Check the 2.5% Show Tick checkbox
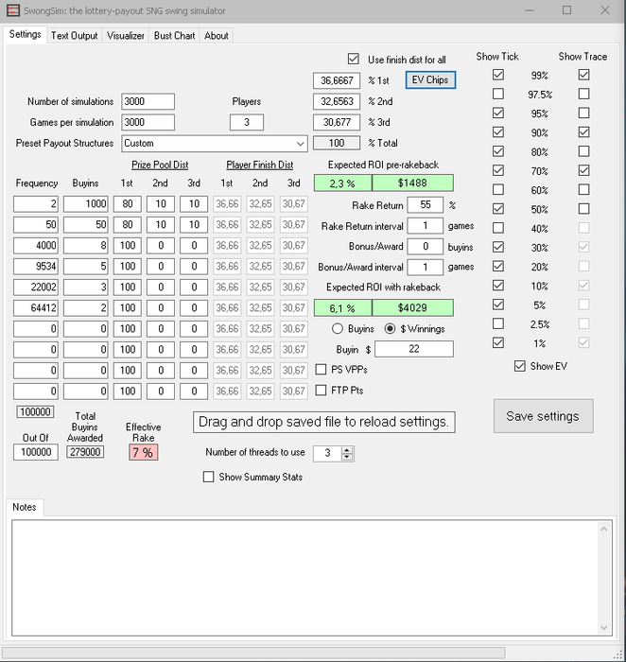 498,323
